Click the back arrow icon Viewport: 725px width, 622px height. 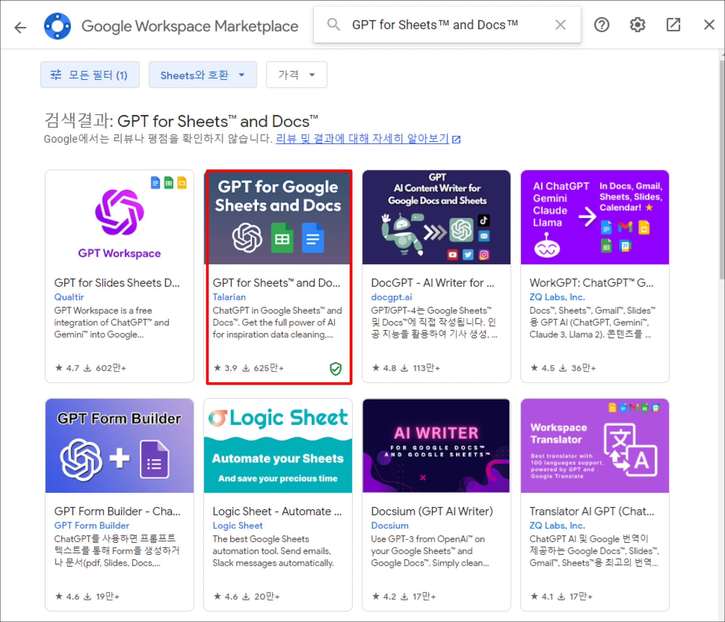click(x=20, y=26)
